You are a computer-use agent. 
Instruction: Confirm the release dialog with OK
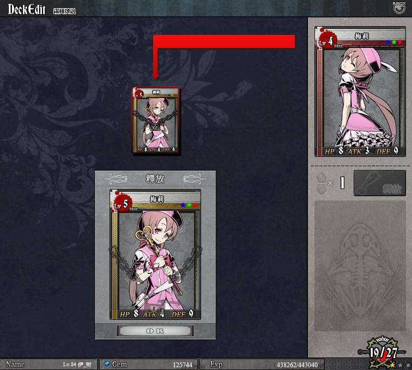pos(155,331)
